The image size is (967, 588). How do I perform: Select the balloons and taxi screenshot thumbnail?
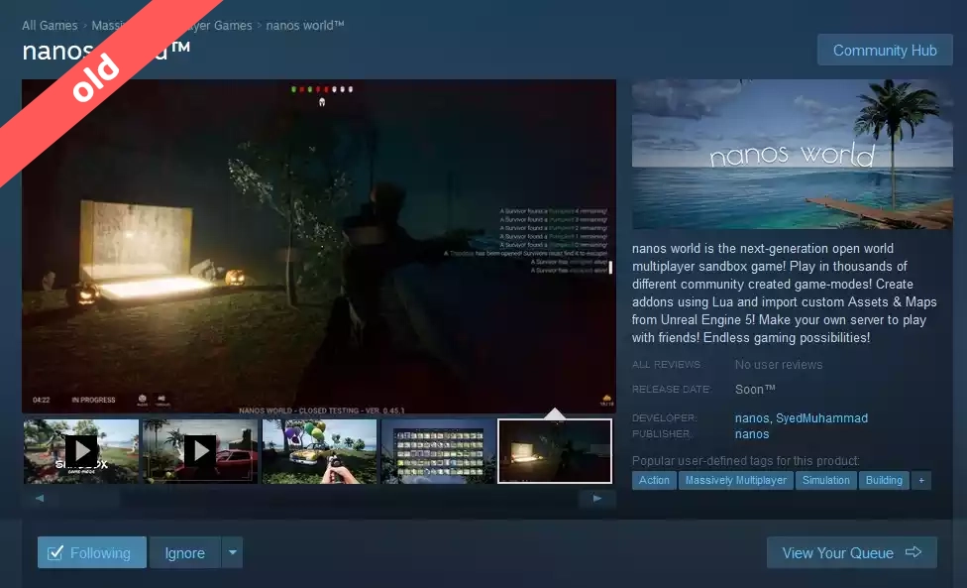tap(319, 451)
